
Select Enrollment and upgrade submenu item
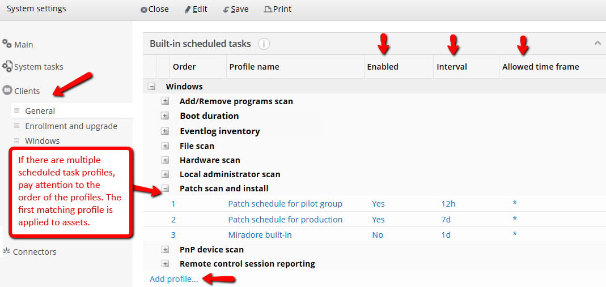[x=71, y=126]
